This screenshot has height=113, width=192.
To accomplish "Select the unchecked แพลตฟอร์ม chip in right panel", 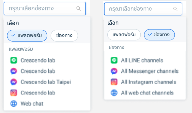I will coord(124,35).
